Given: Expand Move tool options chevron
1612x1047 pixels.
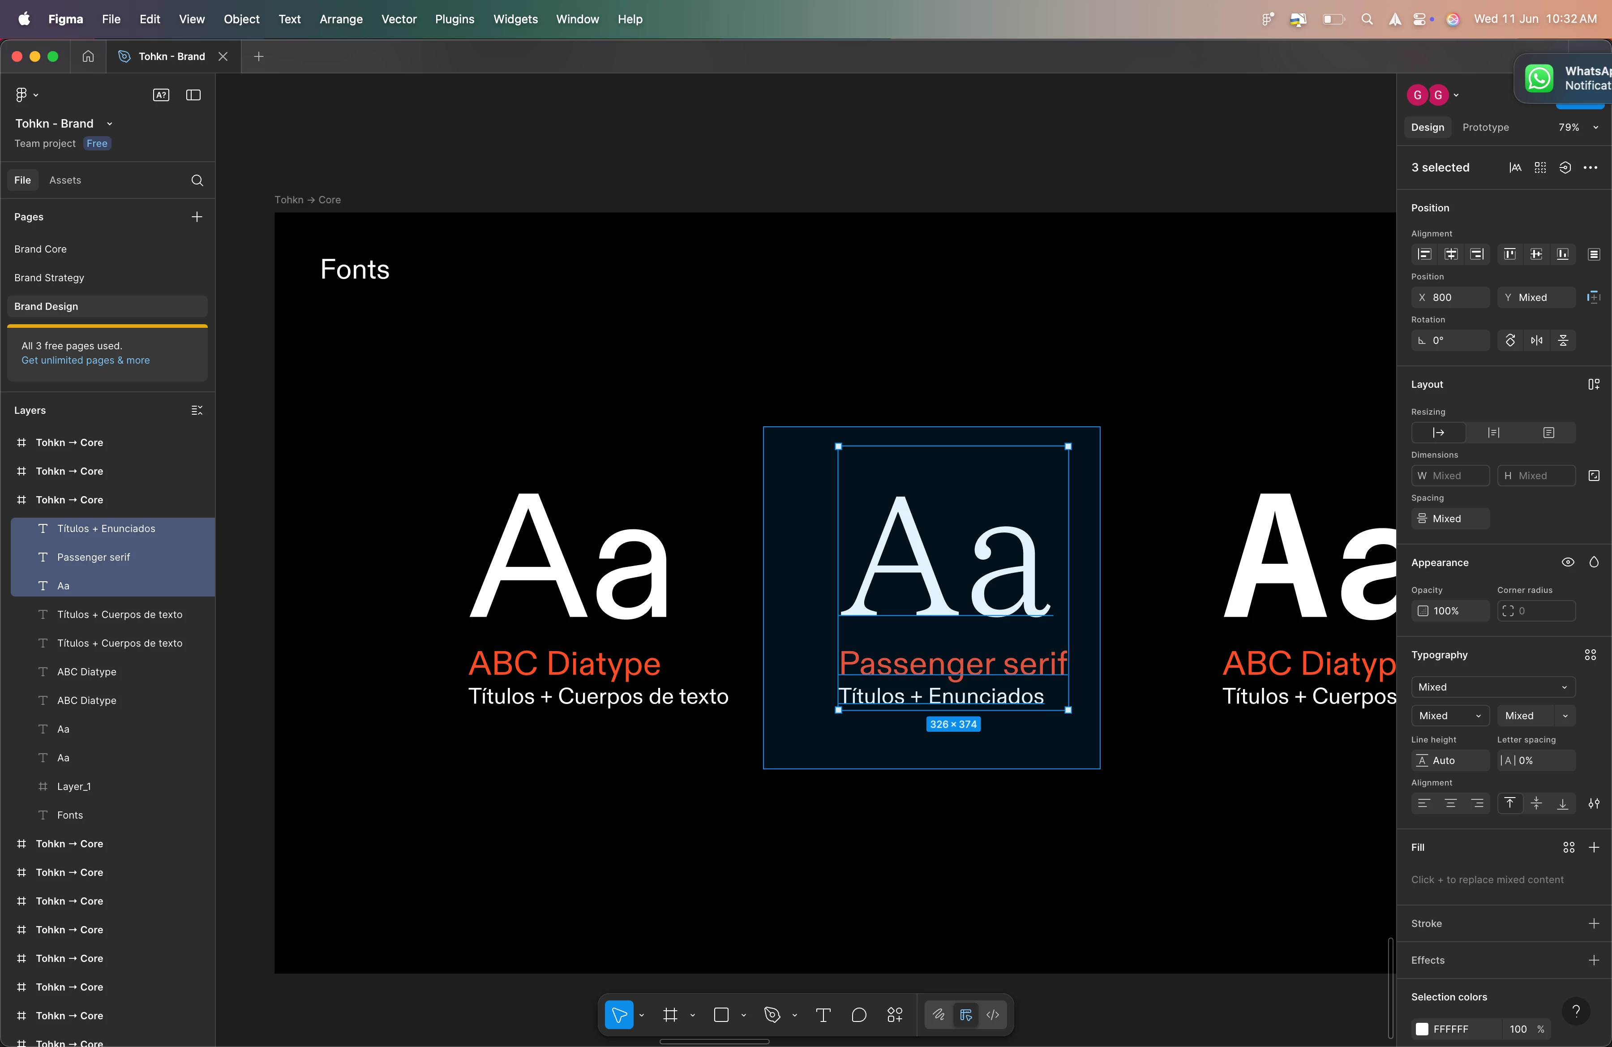Looking at the screenshot, I should pyautogui.click(x=641, y=1015).
